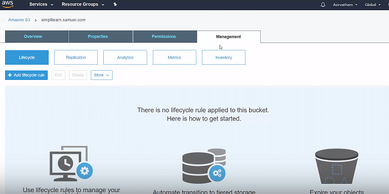Click 'Automate transition to tiered storage' caption
The width and height of the screenshot is (389, 194).
pyautogui.click(x=204, y=192)
